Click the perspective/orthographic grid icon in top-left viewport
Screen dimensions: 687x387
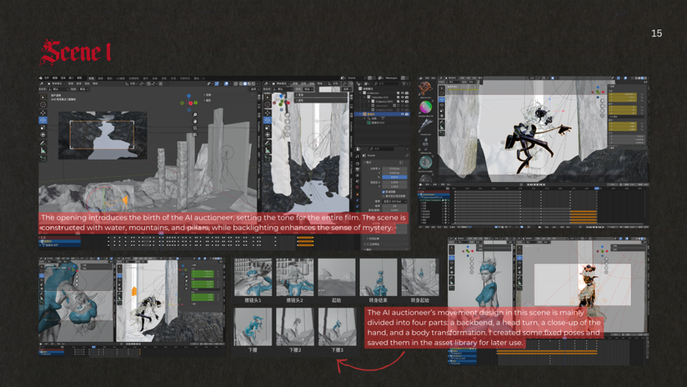click(x=195, y=134)
